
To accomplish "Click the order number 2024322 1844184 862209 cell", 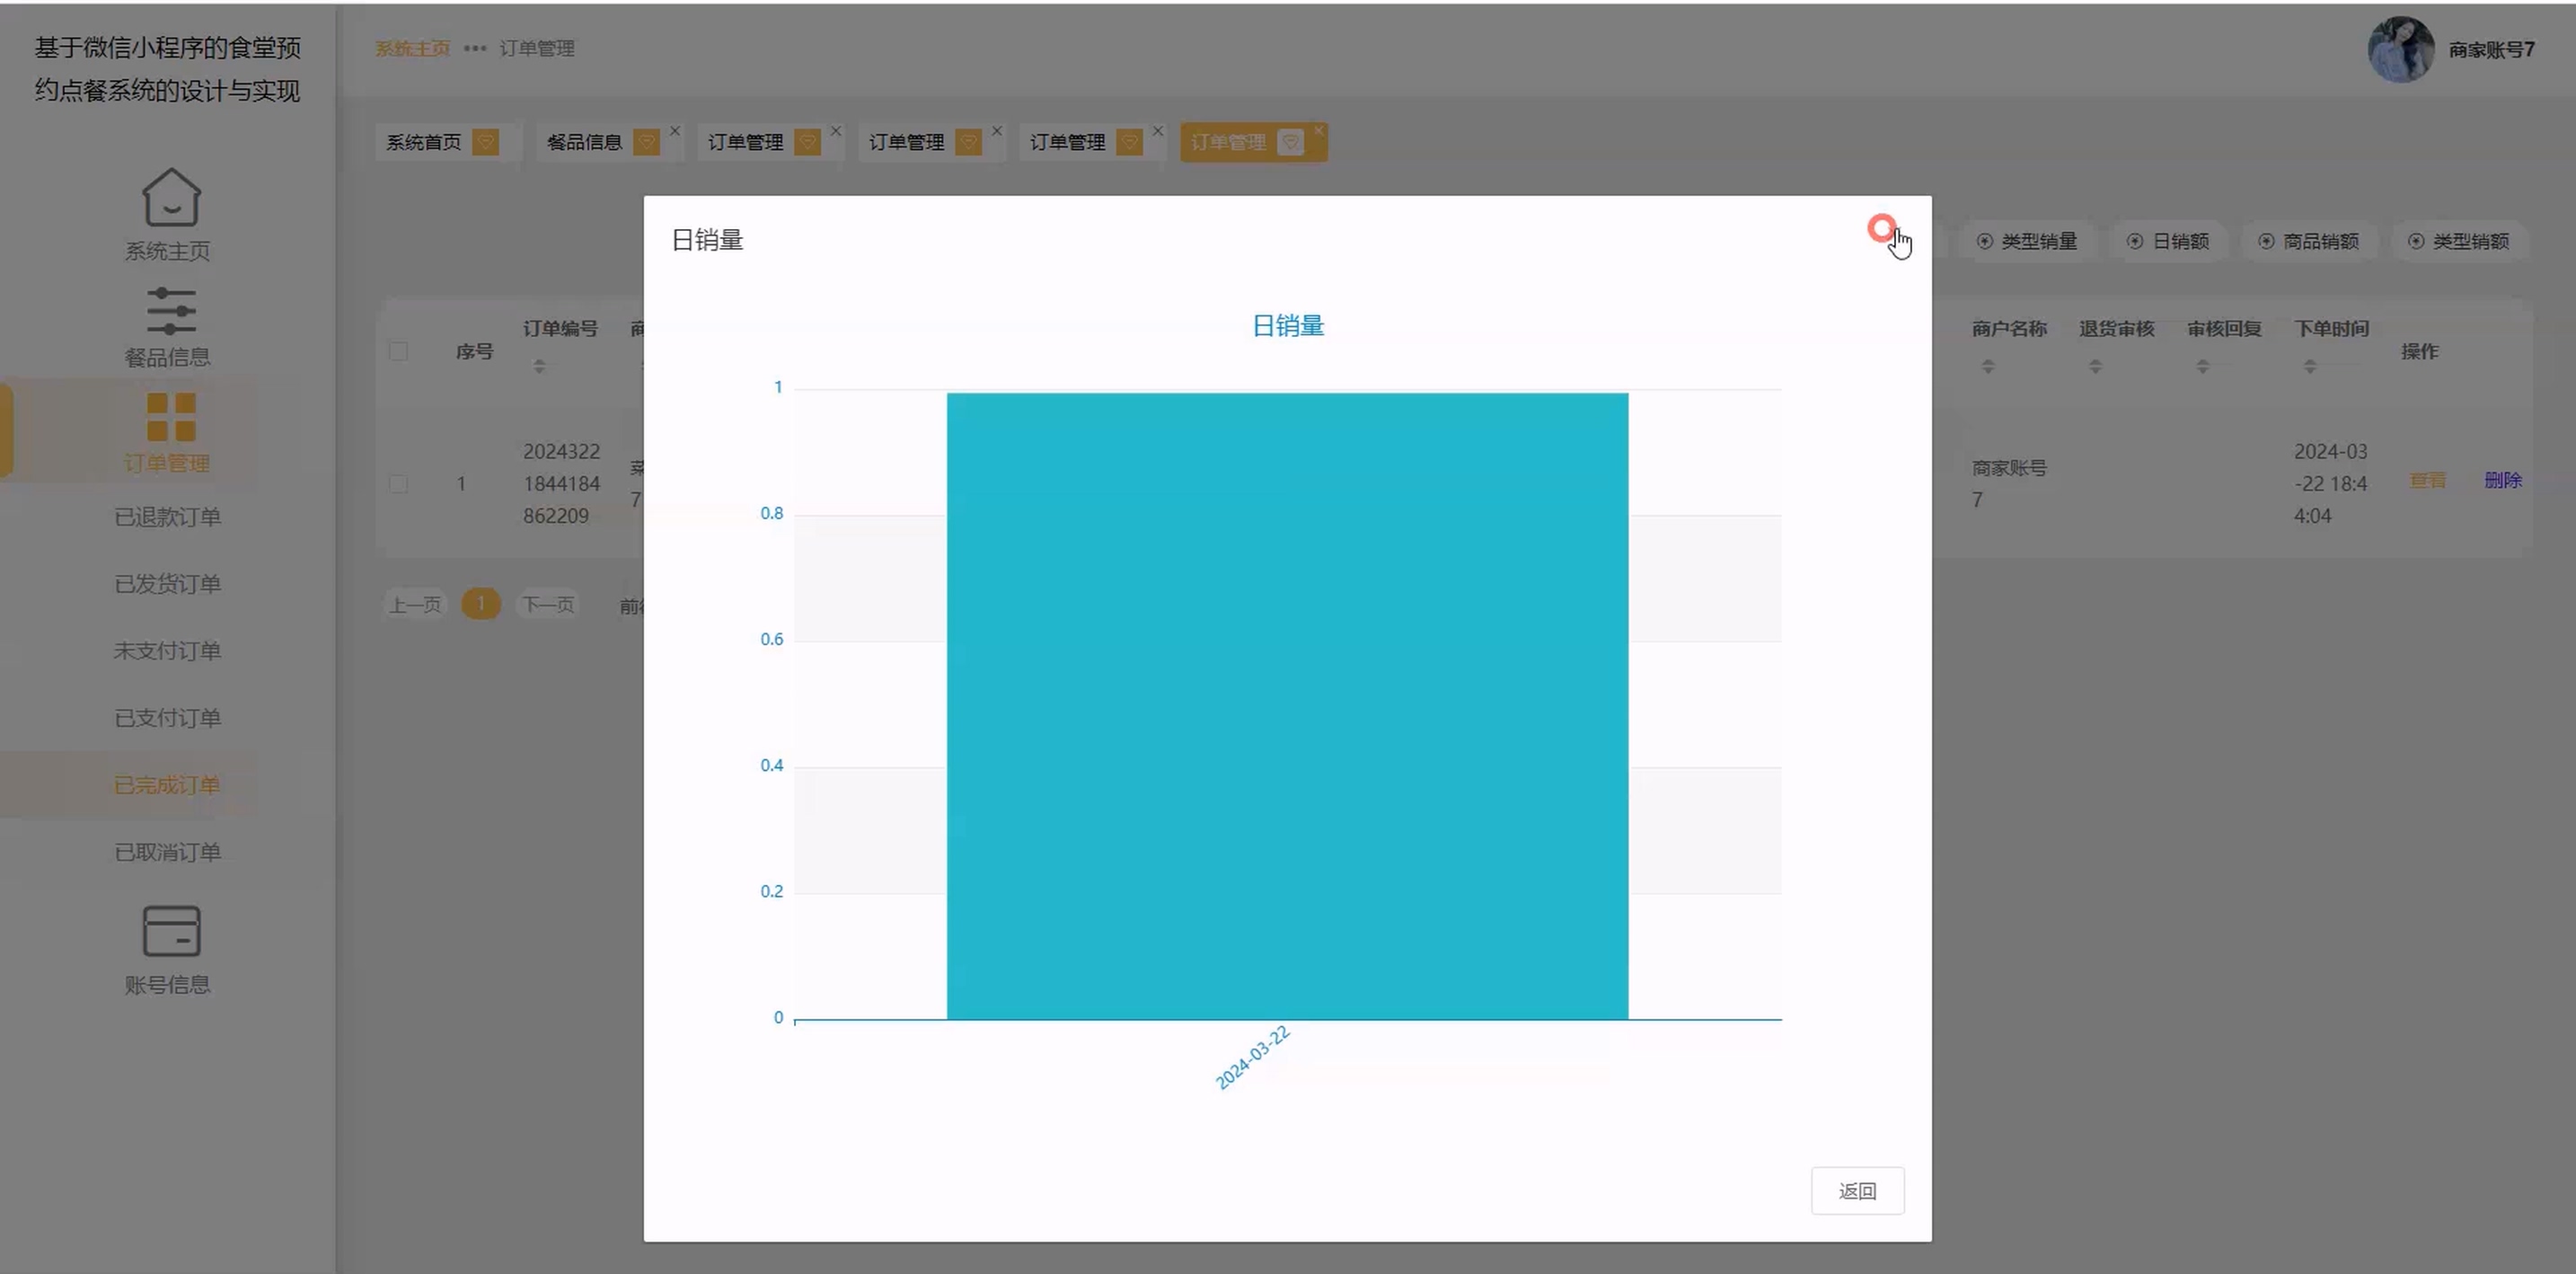I will (x=561, y=484).
